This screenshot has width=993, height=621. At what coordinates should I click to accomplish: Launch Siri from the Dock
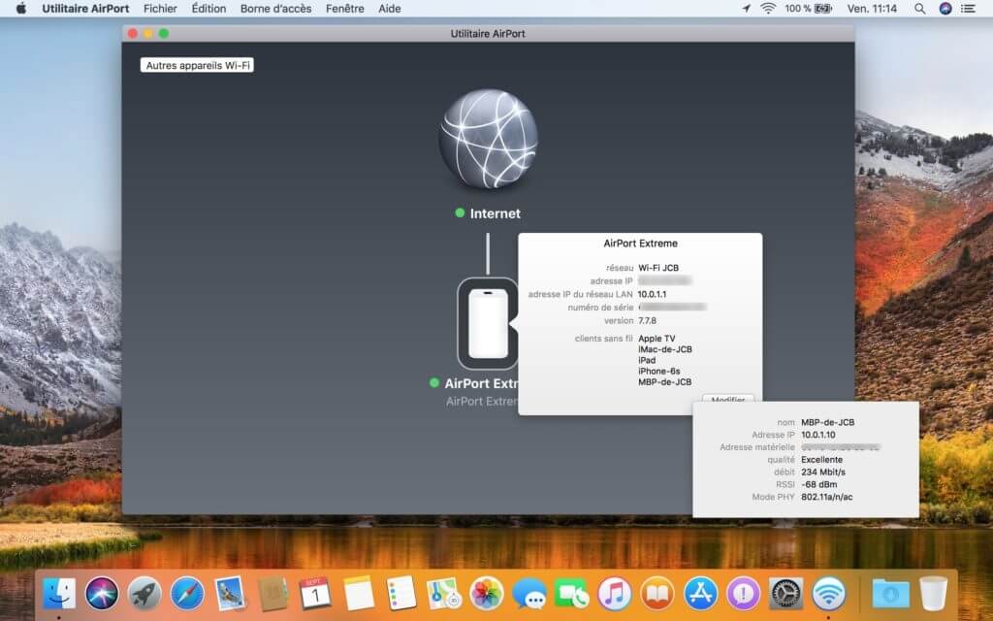pyautogui.click(x=102, y=594)
